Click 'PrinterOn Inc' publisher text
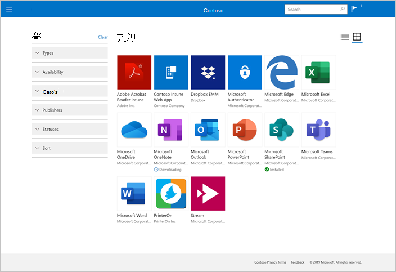396x272 pixels. click(165, 221)
